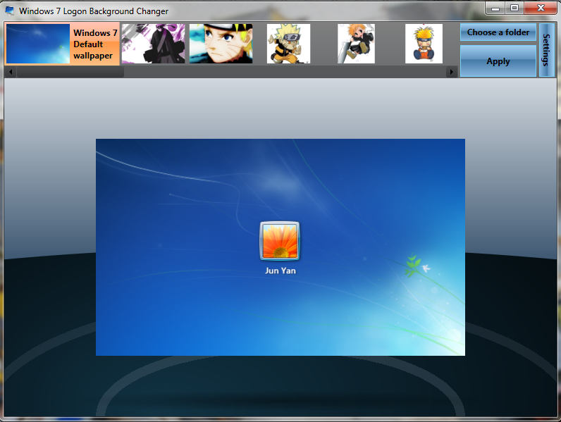Open the vertical Settings panel
Screen dimensions: 561x422
click(x=546, y=50)
